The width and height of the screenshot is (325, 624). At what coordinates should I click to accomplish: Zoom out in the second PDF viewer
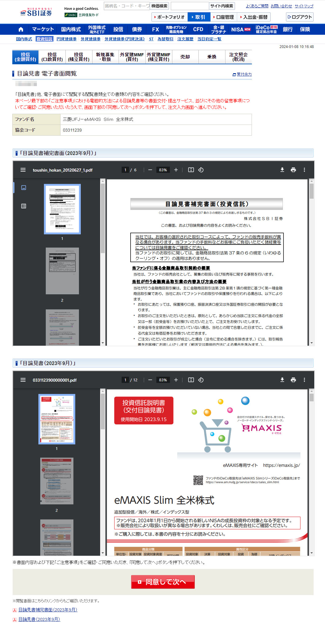(x=150, y=380)
